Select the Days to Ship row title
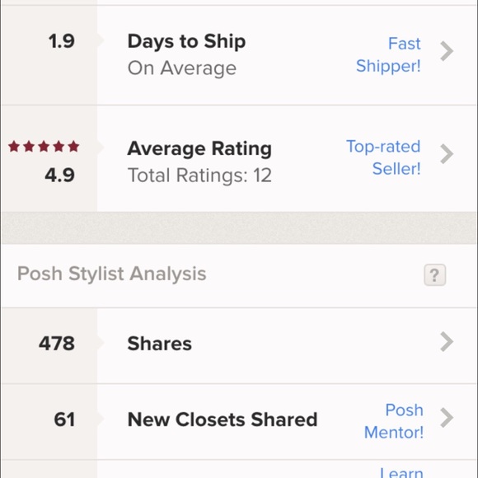478x478 pixels. pos(186,41)
